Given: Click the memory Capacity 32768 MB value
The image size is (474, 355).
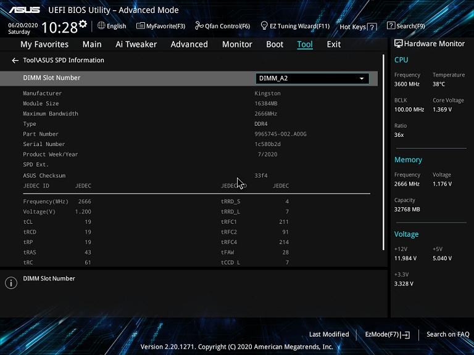Looking at the screenshot, I should tap(407, 210).
